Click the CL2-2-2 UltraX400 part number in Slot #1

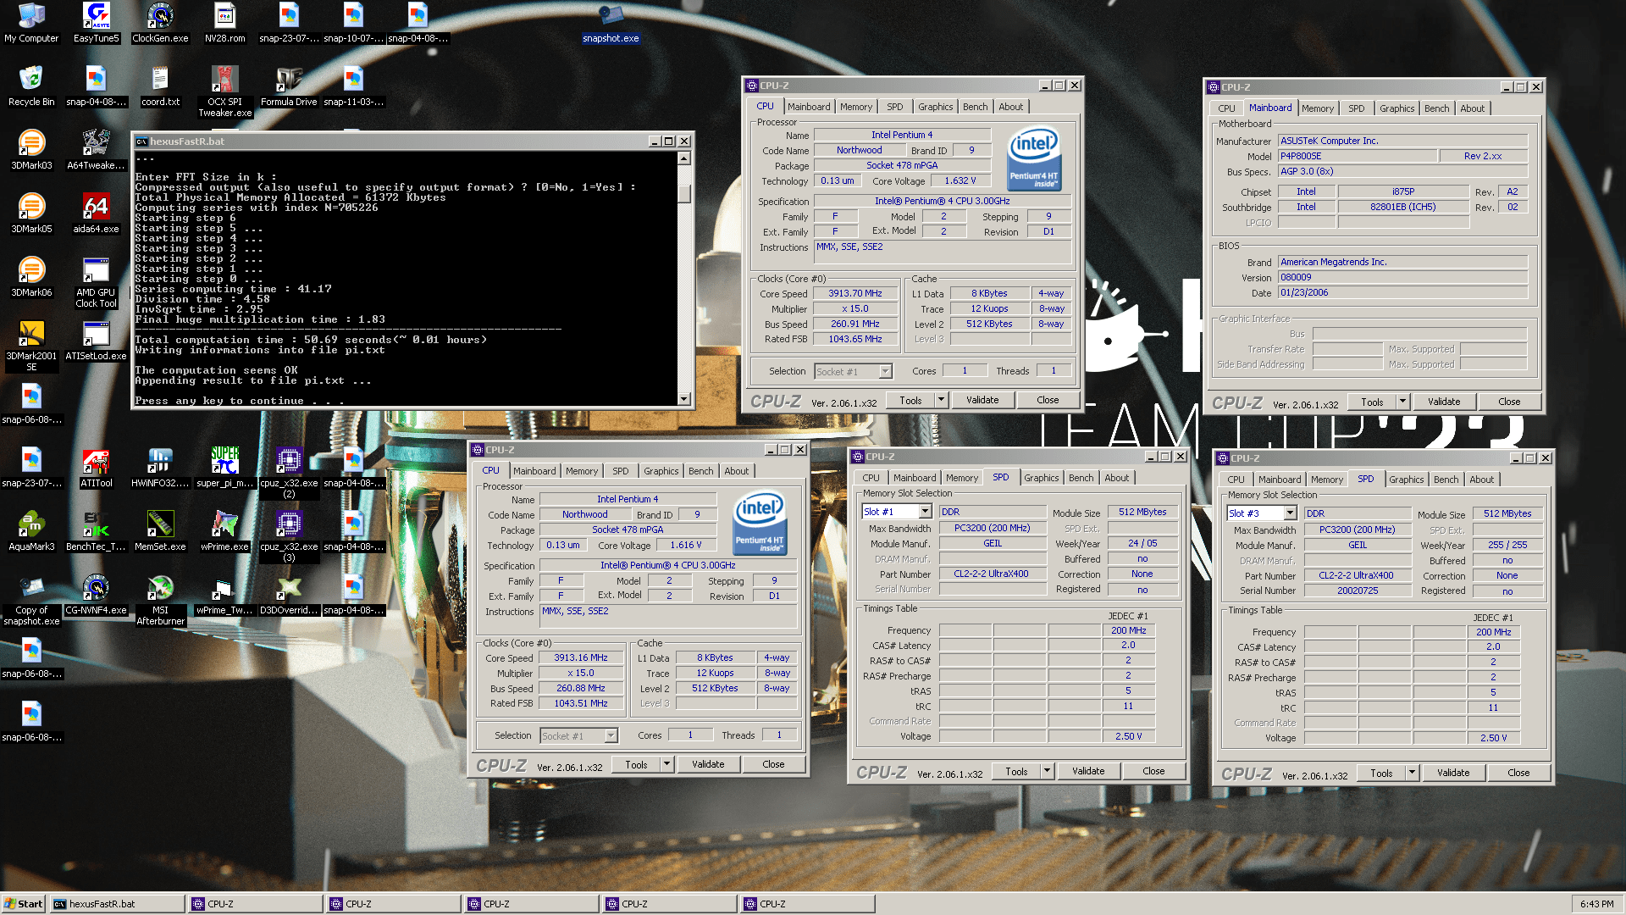pyautogui.click(x=991, y=574)
